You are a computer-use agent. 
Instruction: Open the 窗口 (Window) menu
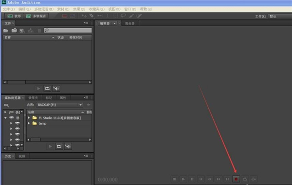(130, 9)
